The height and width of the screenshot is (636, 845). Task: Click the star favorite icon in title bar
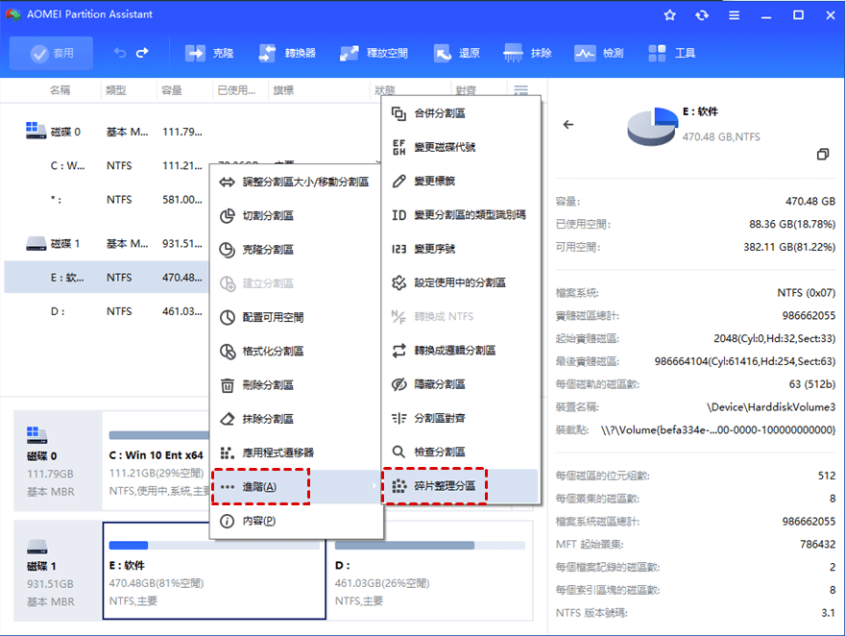tap(670, 15)
